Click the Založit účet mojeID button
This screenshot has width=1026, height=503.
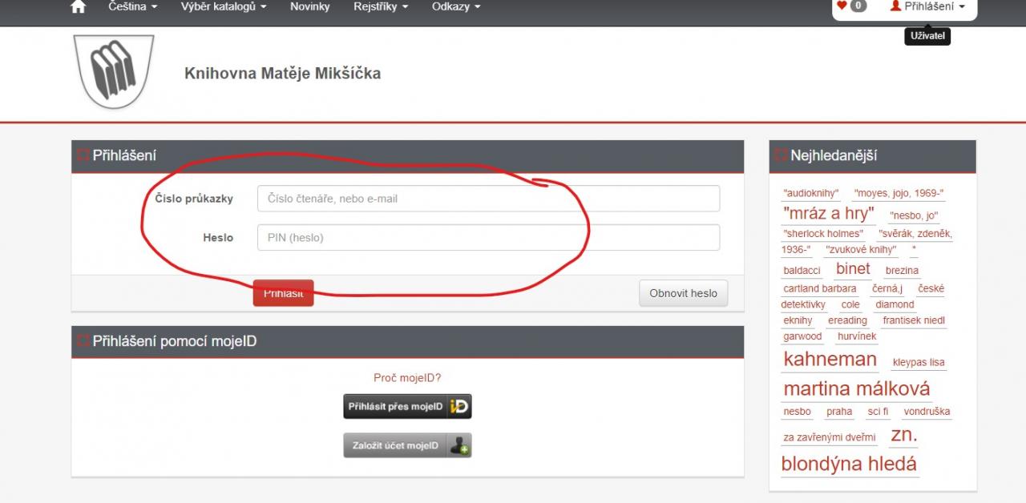(x=407, y=445)
